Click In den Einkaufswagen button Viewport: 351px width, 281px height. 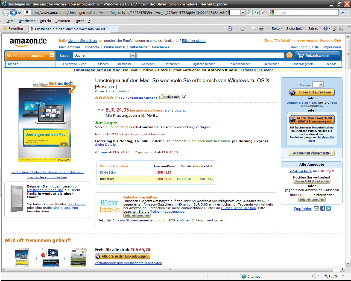click(312, 92)
